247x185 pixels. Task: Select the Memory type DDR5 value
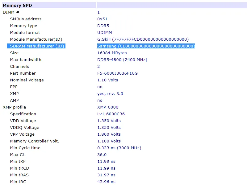[103, 26]
